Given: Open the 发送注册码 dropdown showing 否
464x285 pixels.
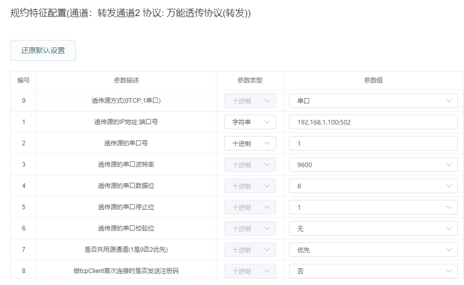Looking at the screenshot, I should pos(373,271).
